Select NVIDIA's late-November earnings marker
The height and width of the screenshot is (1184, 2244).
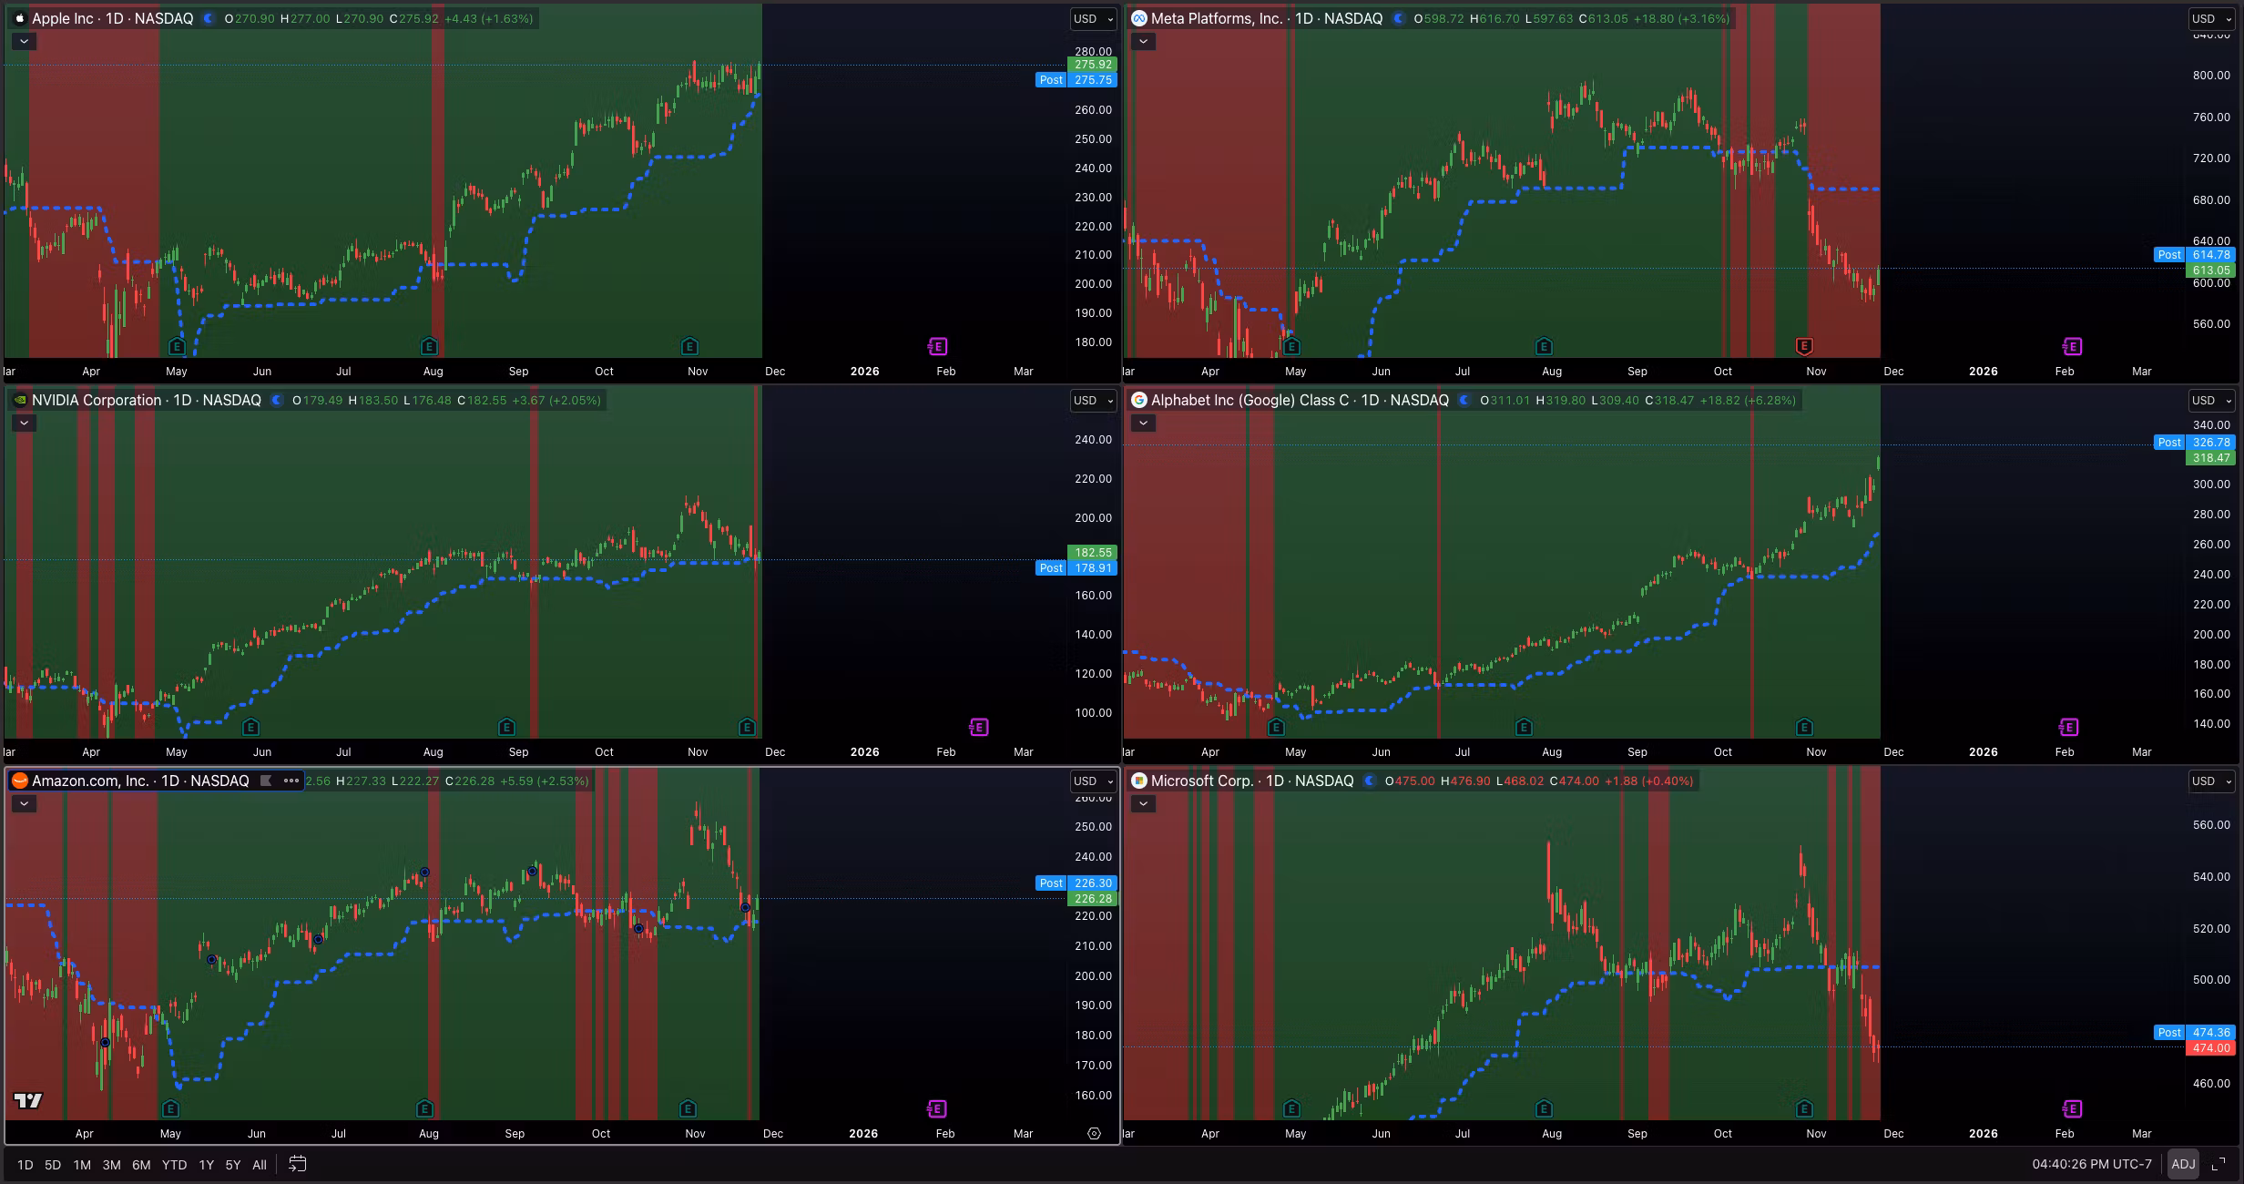click(748, 727)
